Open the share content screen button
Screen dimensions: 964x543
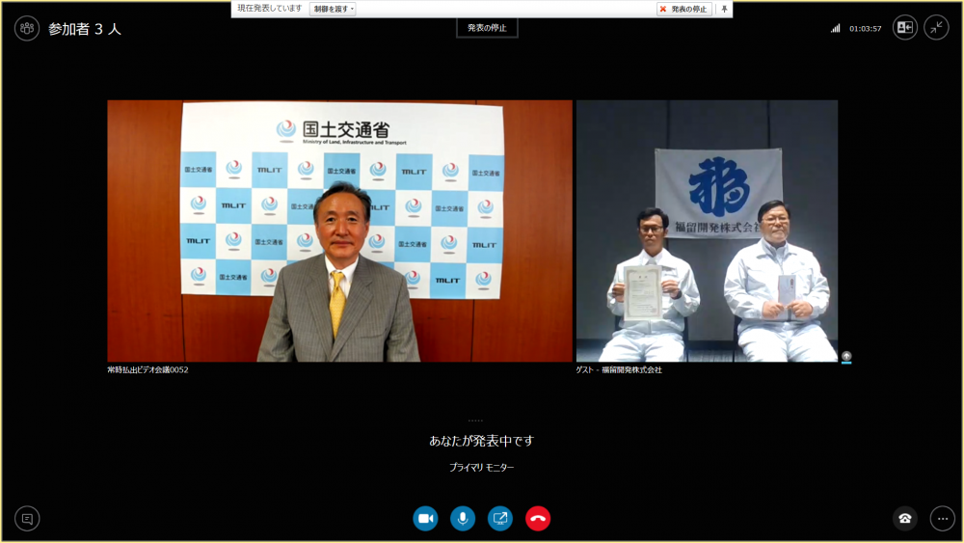point(500,519)
